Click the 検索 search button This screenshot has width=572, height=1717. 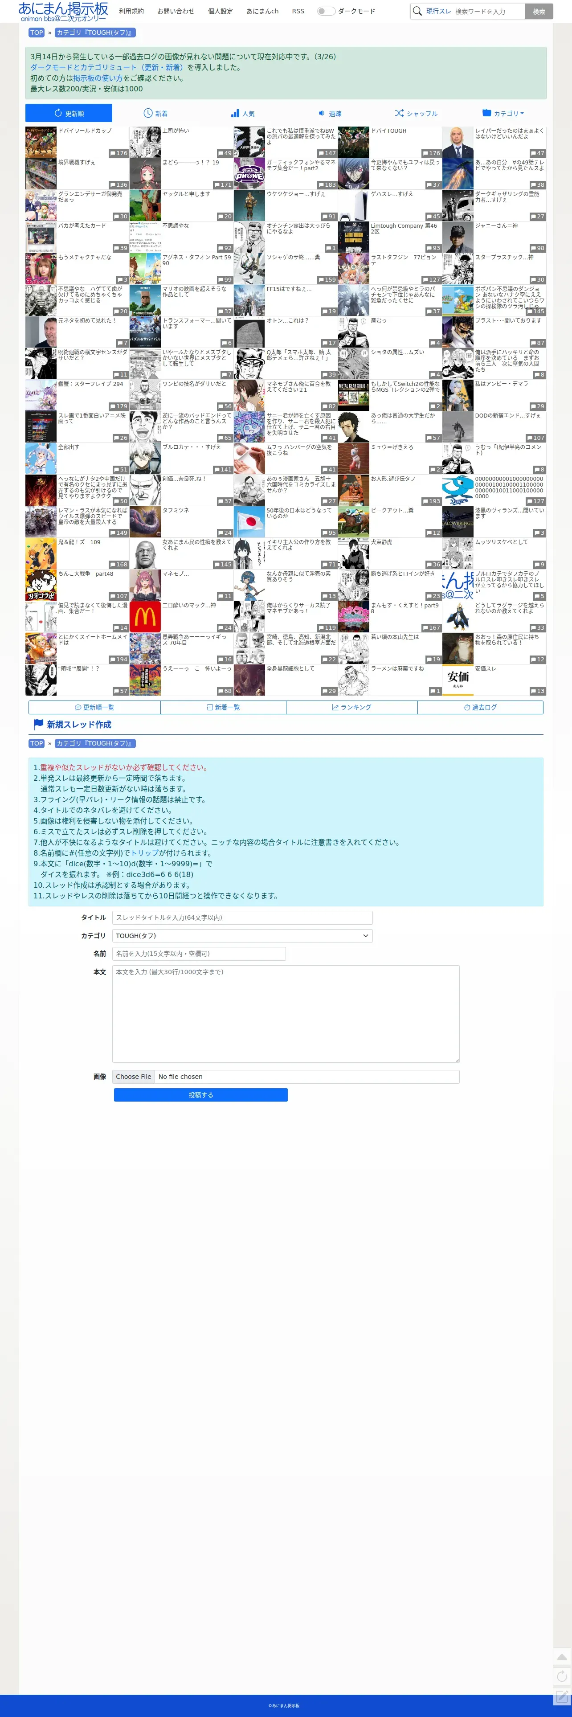tap(539, 11)
